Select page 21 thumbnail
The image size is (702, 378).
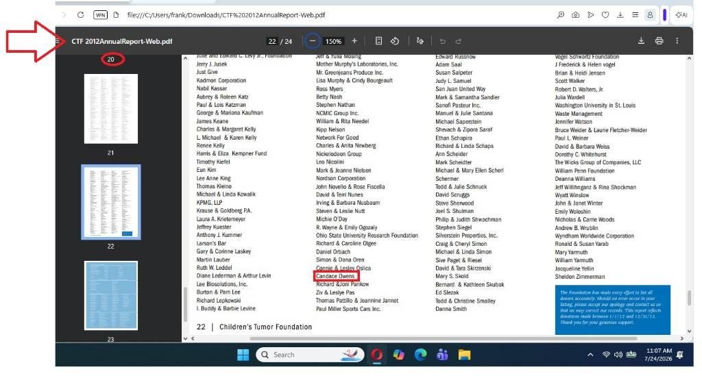point(110,109)
